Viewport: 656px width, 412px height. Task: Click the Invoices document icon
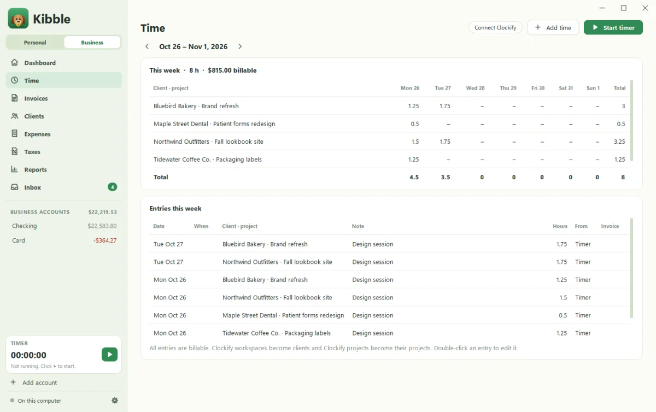(x=15, y=98)
